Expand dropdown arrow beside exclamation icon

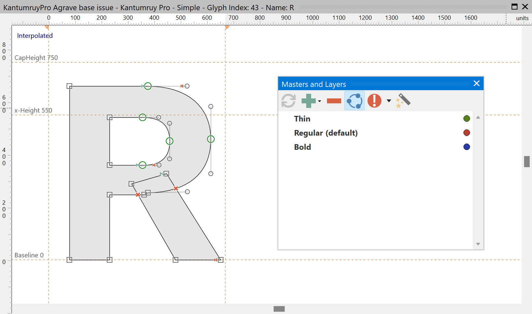[389, 101]
